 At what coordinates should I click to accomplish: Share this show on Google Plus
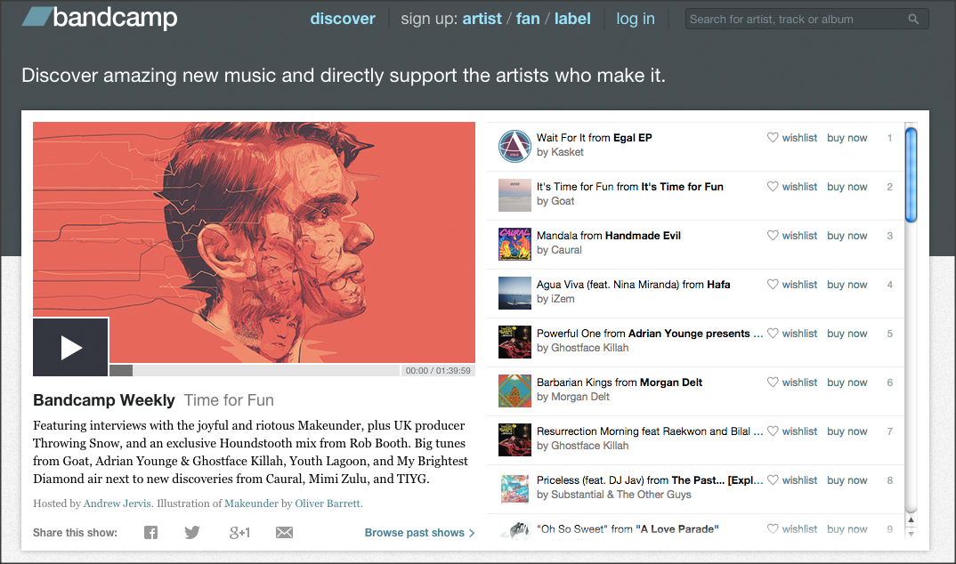pos(239,532)
